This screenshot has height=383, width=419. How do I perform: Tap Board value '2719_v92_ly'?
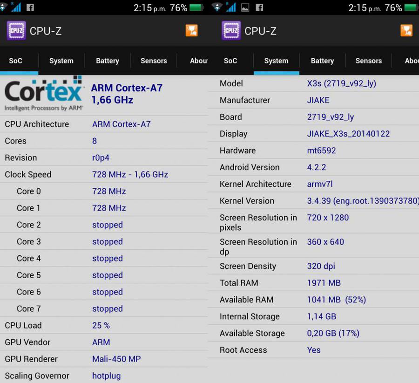[331, 117]
